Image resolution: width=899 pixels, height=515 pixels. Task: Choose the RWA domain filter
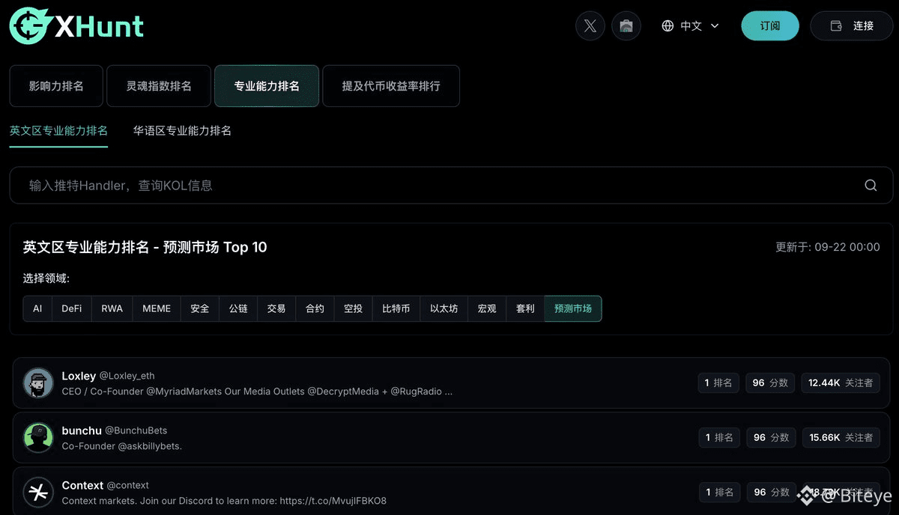click(112, 308)
